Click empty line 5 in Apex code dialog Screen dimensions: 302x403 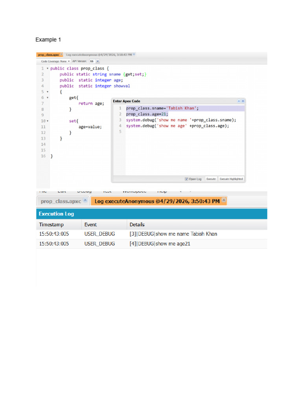[x=185, y=131]
